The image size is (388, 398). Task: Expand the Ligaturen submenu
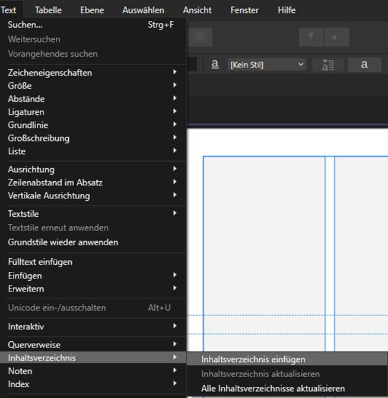pos(93,112)
